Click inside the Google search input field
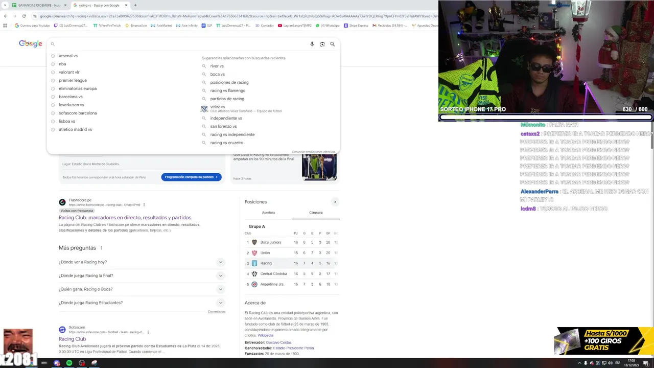 tap(181, 44)
